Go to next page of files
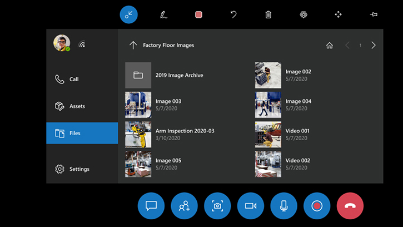The image size is (403, 227). pos(374,45)
